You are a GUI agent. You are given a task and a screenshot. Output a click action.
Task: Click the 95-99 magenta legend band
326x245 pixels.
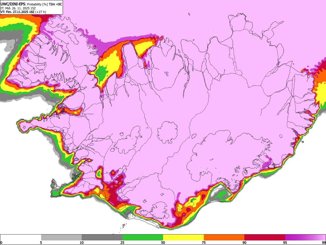coord(305,238)
